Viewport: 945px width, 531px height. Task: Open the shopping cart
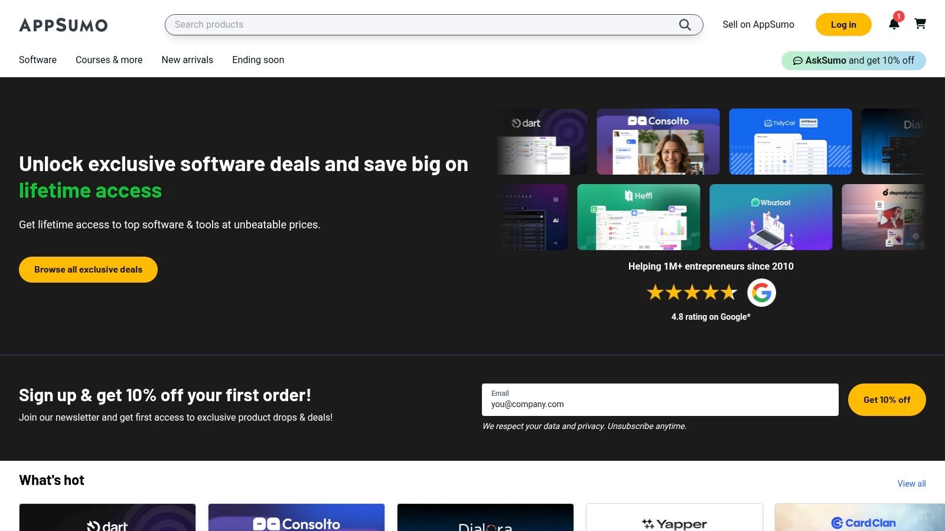pyautogui.click(x=920, y=24)
